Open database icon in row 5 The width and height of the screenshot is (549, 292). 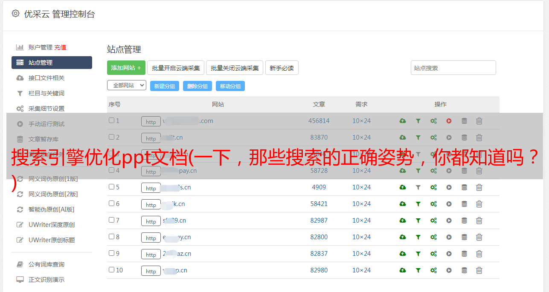click(x=464, y=187)
